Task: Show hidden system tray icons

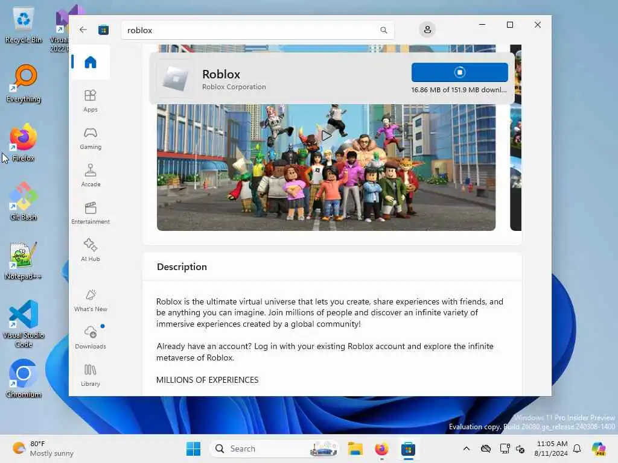Action: coord(467,449)
